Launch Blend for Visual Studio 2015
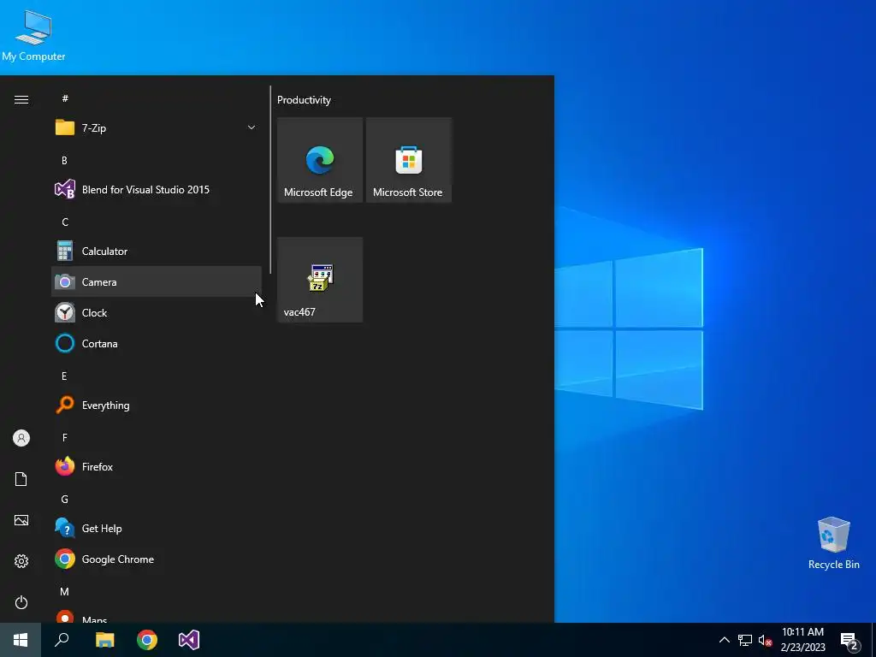Screen dimensions: 876x657 click(x=156, y=189)
